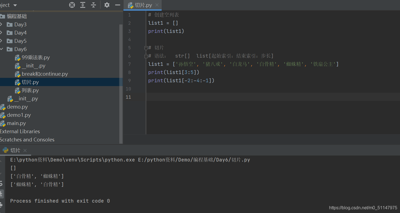The height and width of the screenshot is (213, 400).
Task: Expand the Day4 folder
Action: tap(1, 33)
